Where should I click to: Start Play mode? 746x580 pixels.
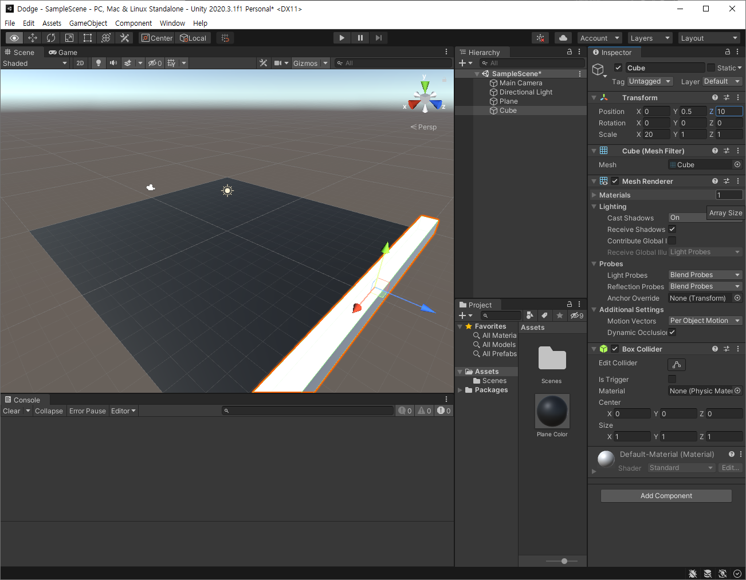pos(342,38)
